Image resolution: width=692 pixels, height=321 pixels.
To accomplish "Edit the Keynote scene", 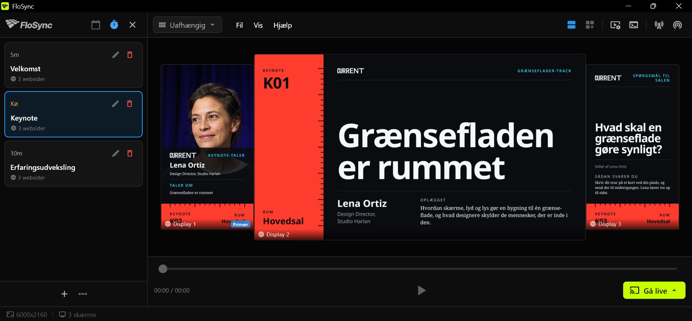I will 115,104.
